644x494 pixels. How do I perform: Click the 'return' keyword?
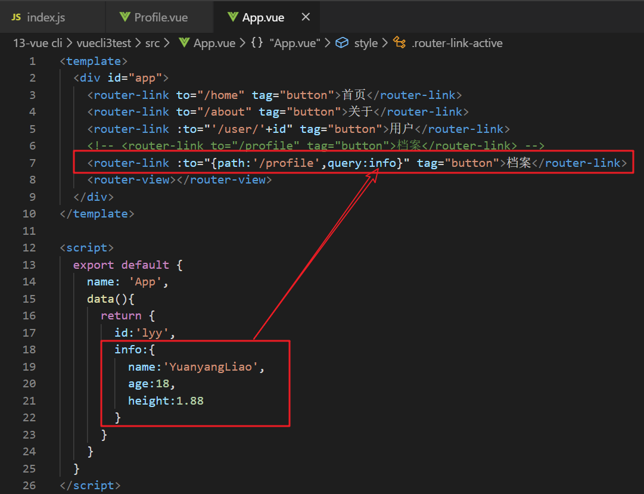(121, 316)
